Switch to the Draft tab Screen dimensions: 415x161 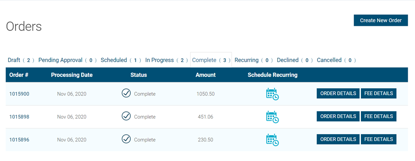[x=21, y=60]
